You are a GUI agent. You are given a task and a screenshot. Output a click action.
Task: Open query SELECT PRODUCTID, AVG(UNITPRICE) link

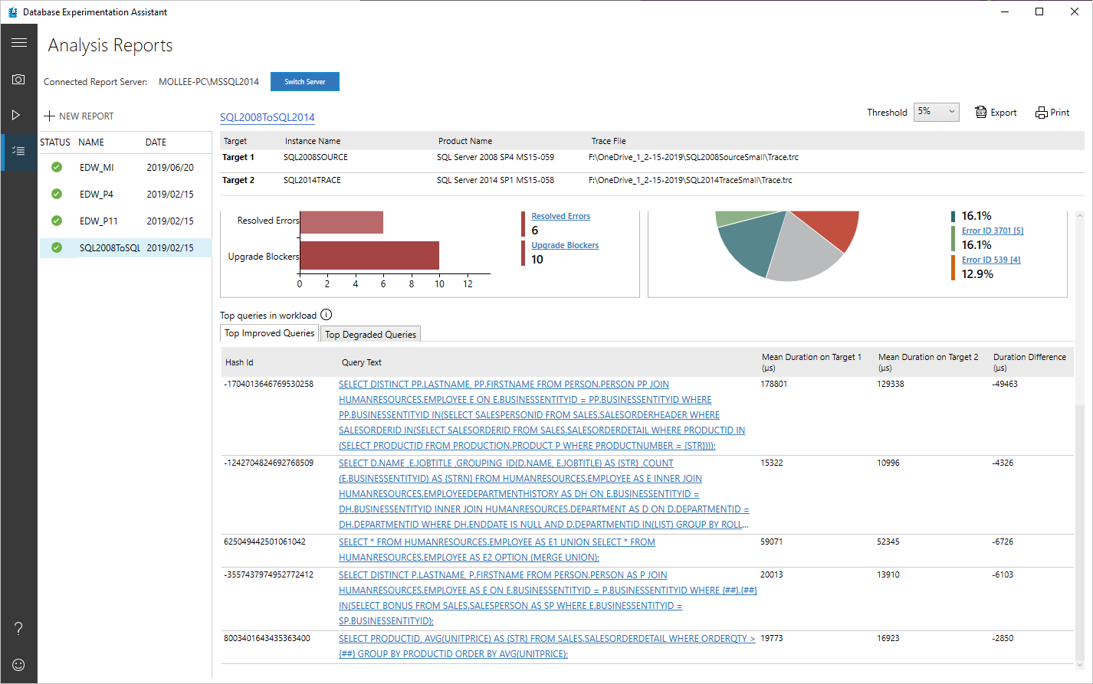tap(546, 646)
